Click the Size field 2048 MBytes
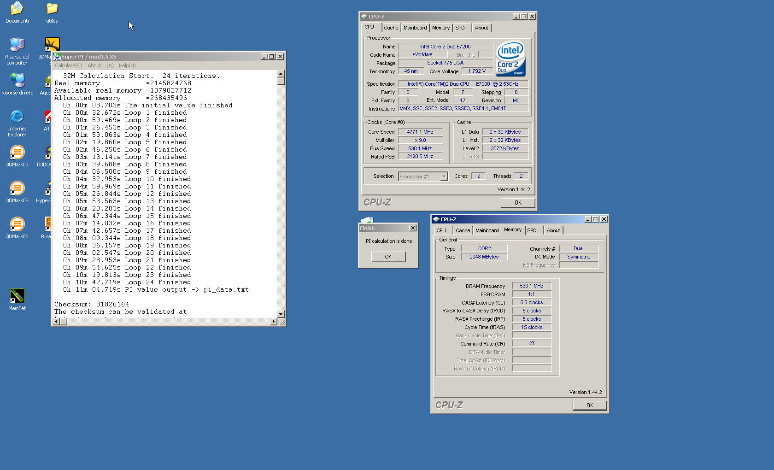 484,257
